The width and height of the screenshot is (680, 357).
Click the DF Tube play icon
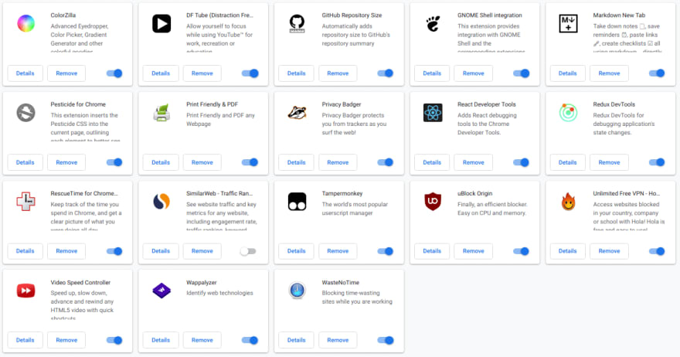tap(161, 23)
